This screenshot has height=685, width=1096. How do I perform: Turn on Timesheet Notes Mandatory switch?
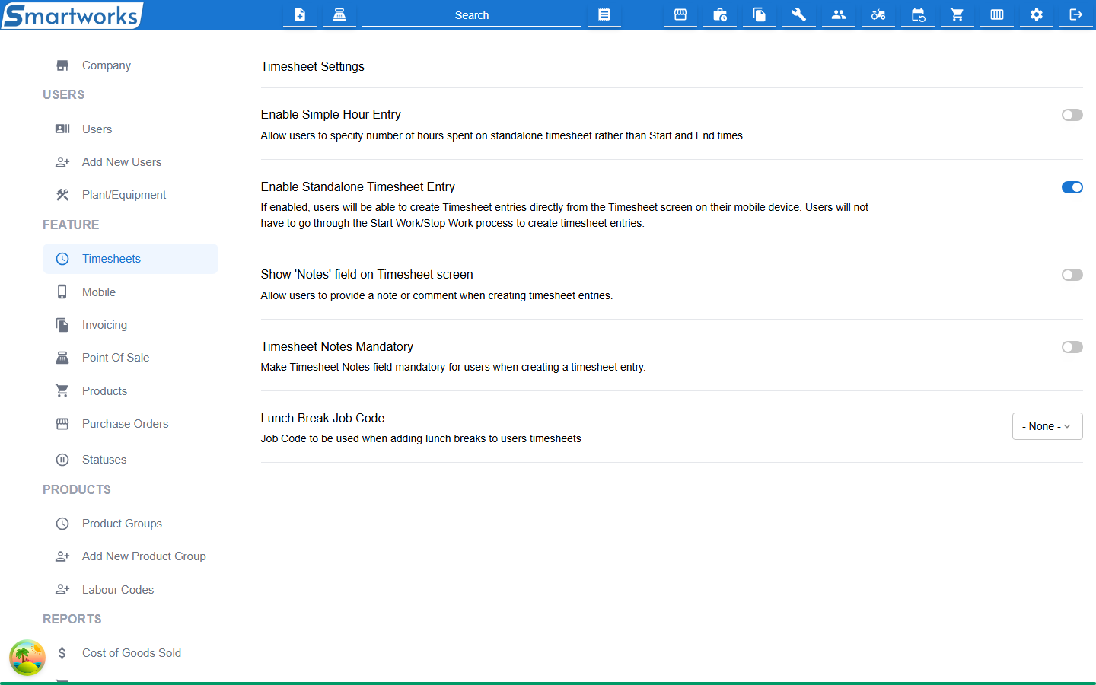pyautogui.click(x=1072, y=347)
